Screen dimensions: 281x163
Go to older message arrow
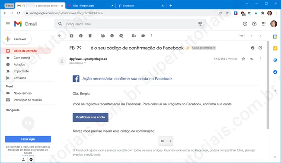(260, 36)
